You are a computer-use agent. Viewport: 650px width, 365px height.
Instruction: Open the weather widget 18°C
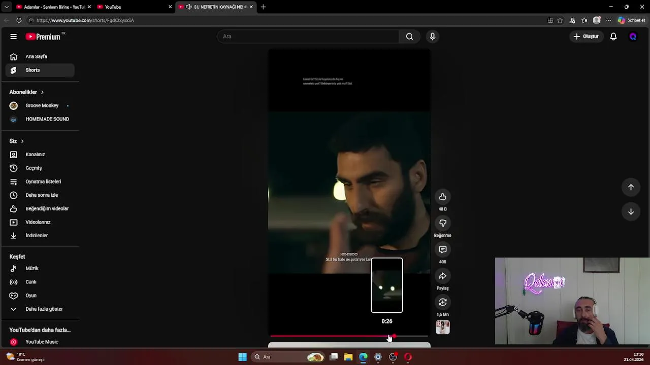click(x=25, y=357)
